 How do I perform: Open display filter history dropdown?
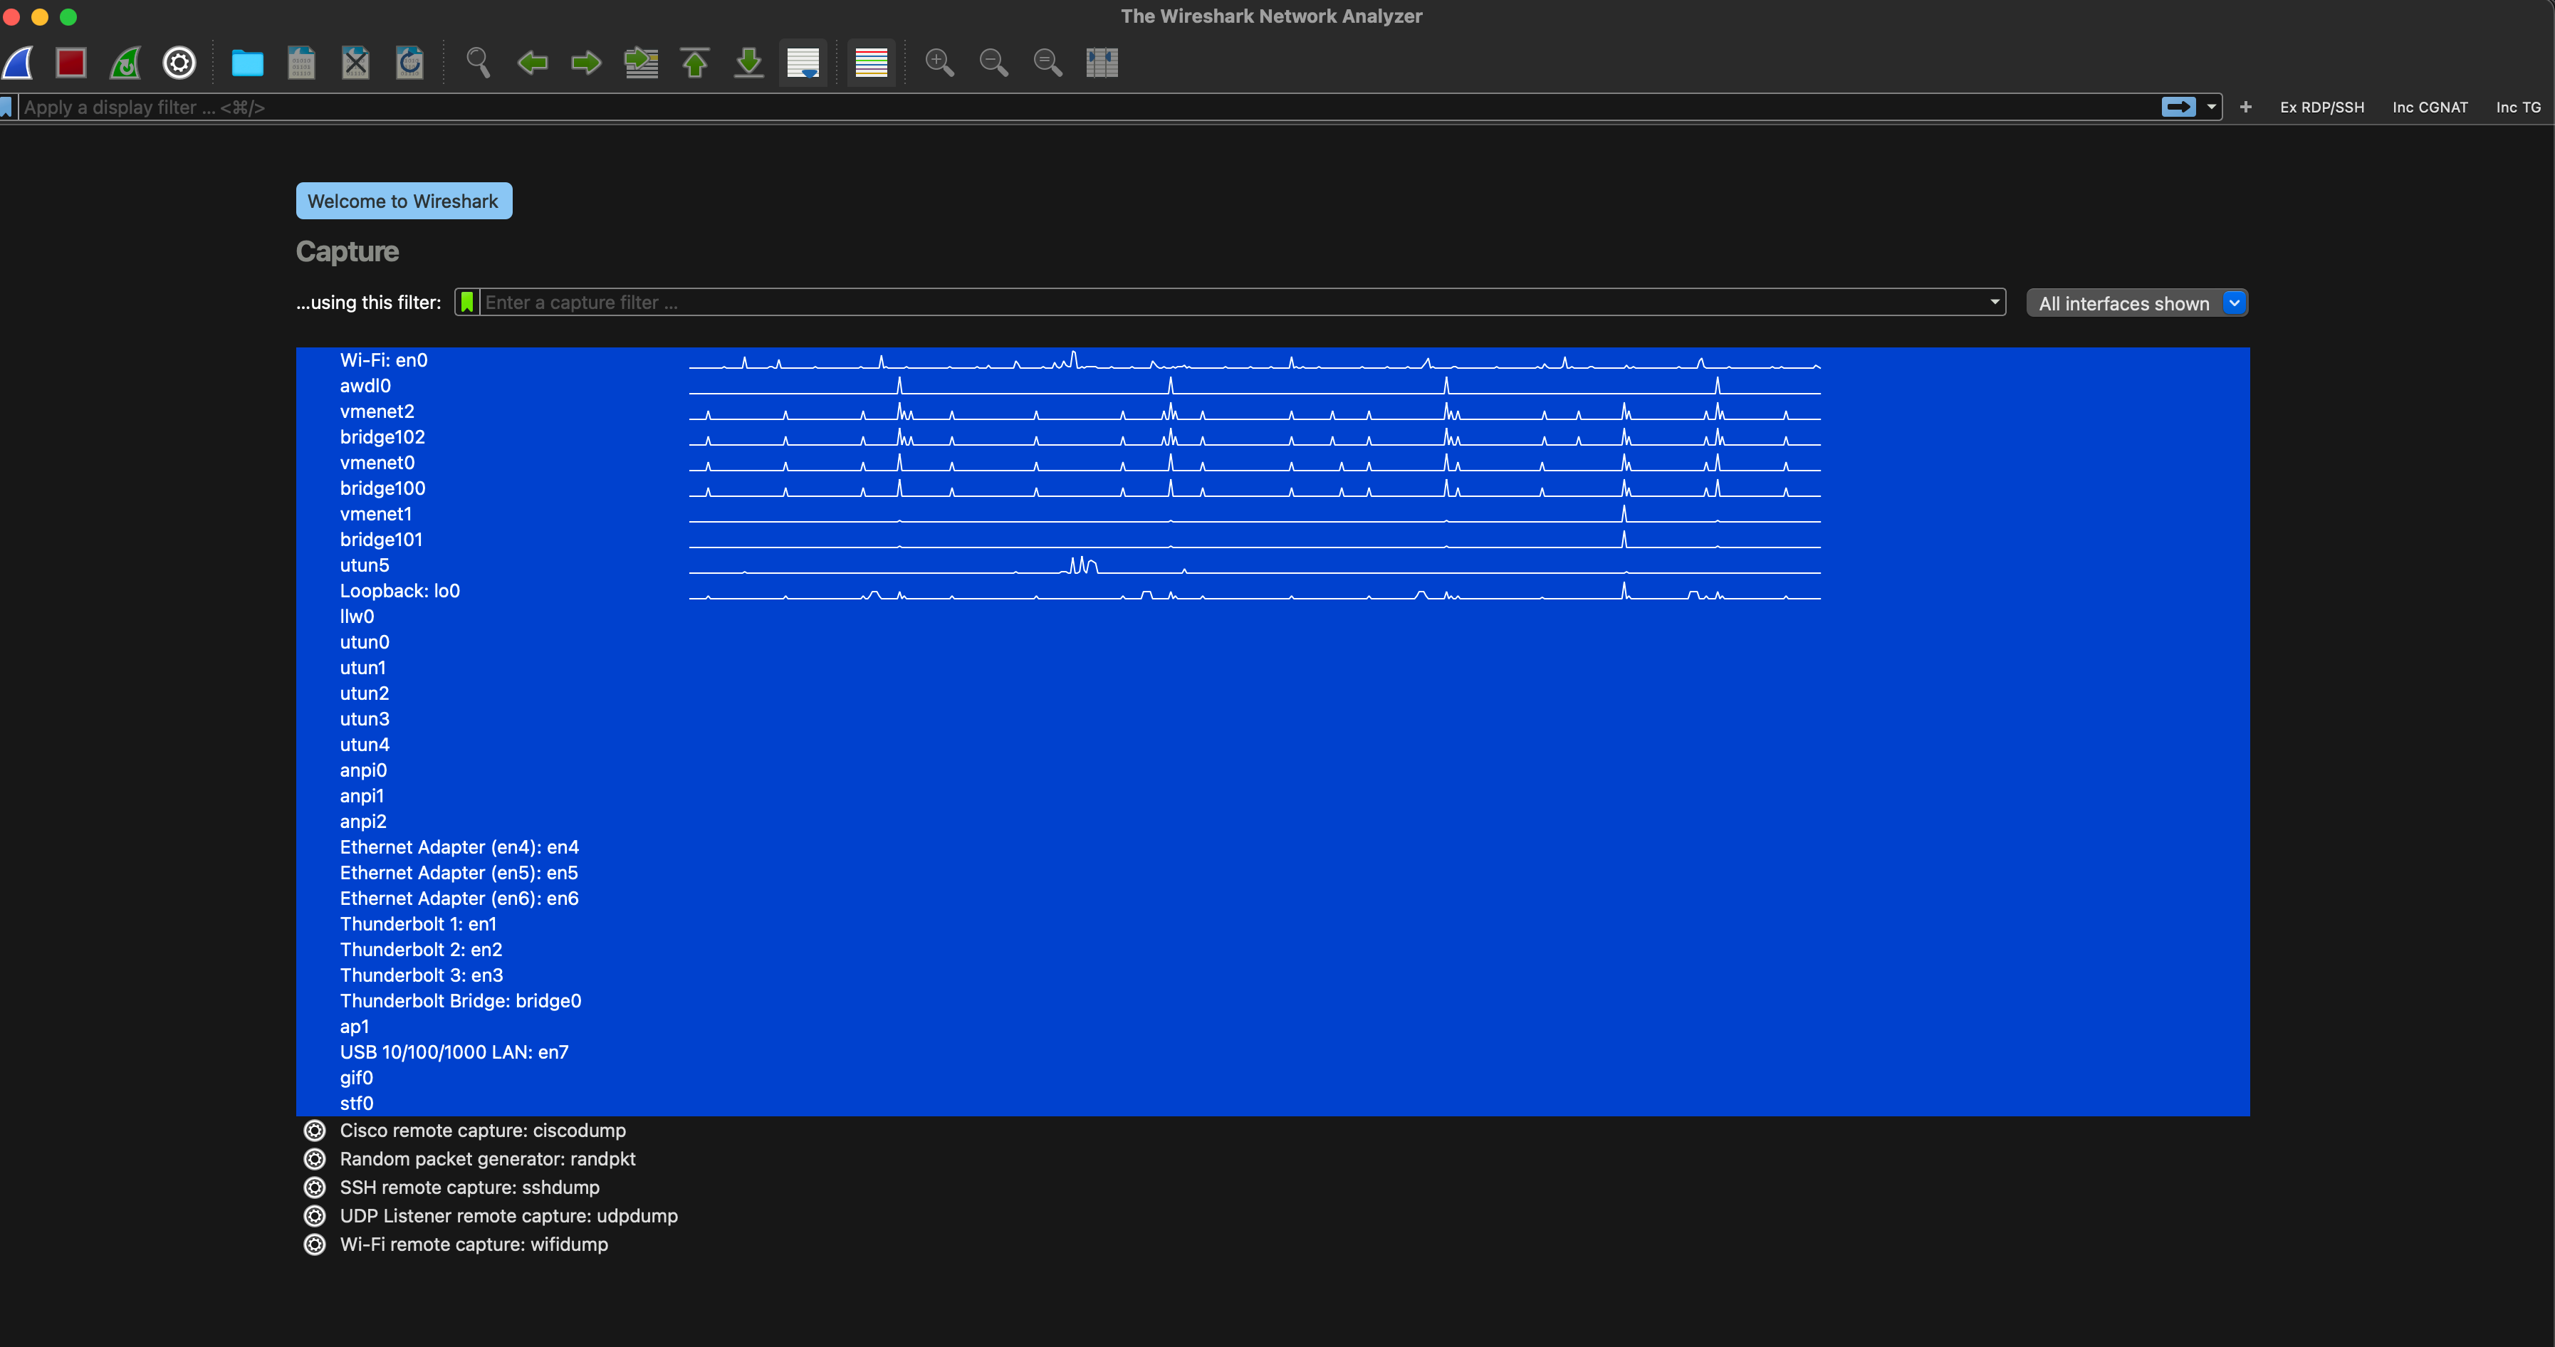[2211, 107]
